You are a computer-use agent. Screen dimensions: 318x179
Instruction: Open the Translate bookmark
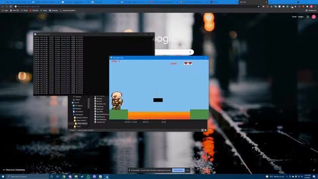[x=53, y=10]
